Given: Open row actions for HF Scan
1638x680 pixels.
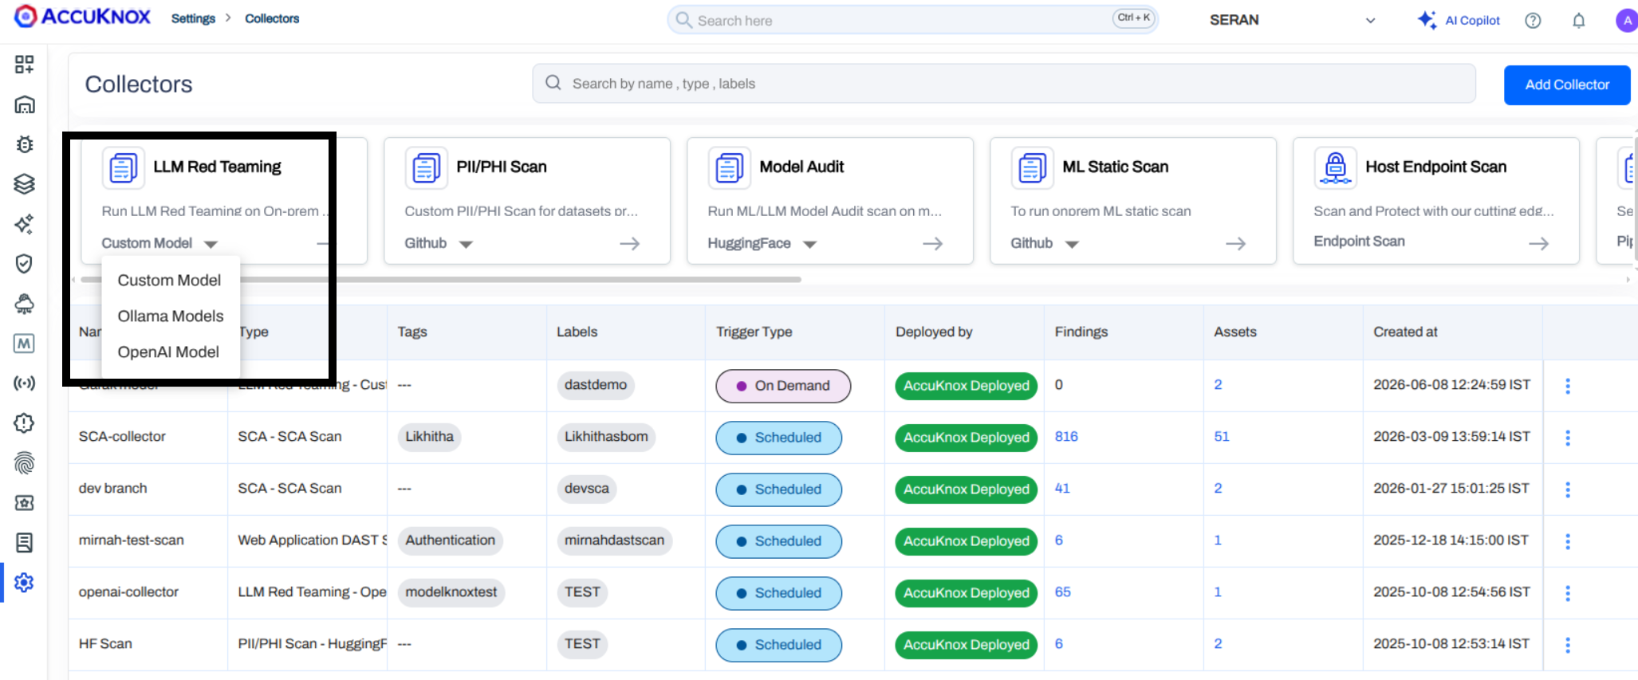Looking at the screenshot, I should pyautogui.click(x=1568, y=645).
